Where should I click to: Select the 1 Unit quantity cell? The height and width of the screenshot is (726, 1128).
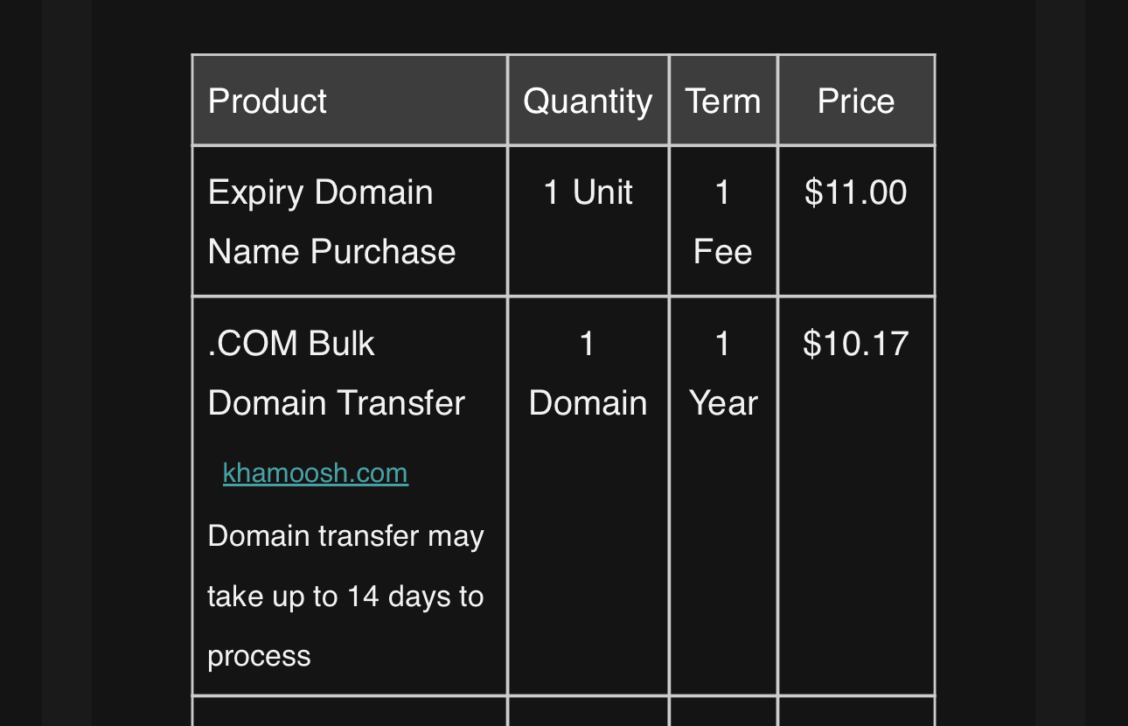(588, 221)
